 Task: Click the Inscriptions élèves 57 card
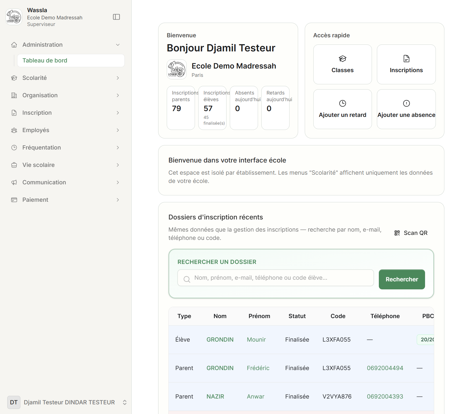(212, 108)
